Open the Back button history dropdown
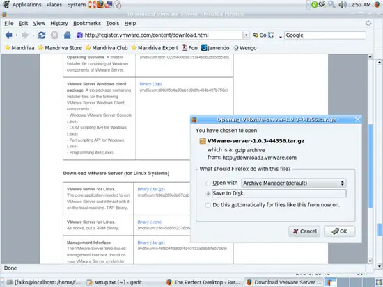The width and height of the screenshot is (383, 287). (17, 35)
